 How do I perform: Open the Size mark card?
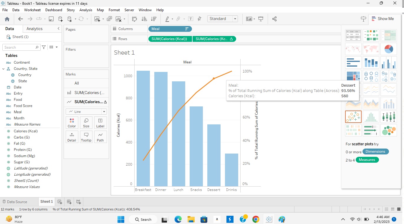(86, 123)
